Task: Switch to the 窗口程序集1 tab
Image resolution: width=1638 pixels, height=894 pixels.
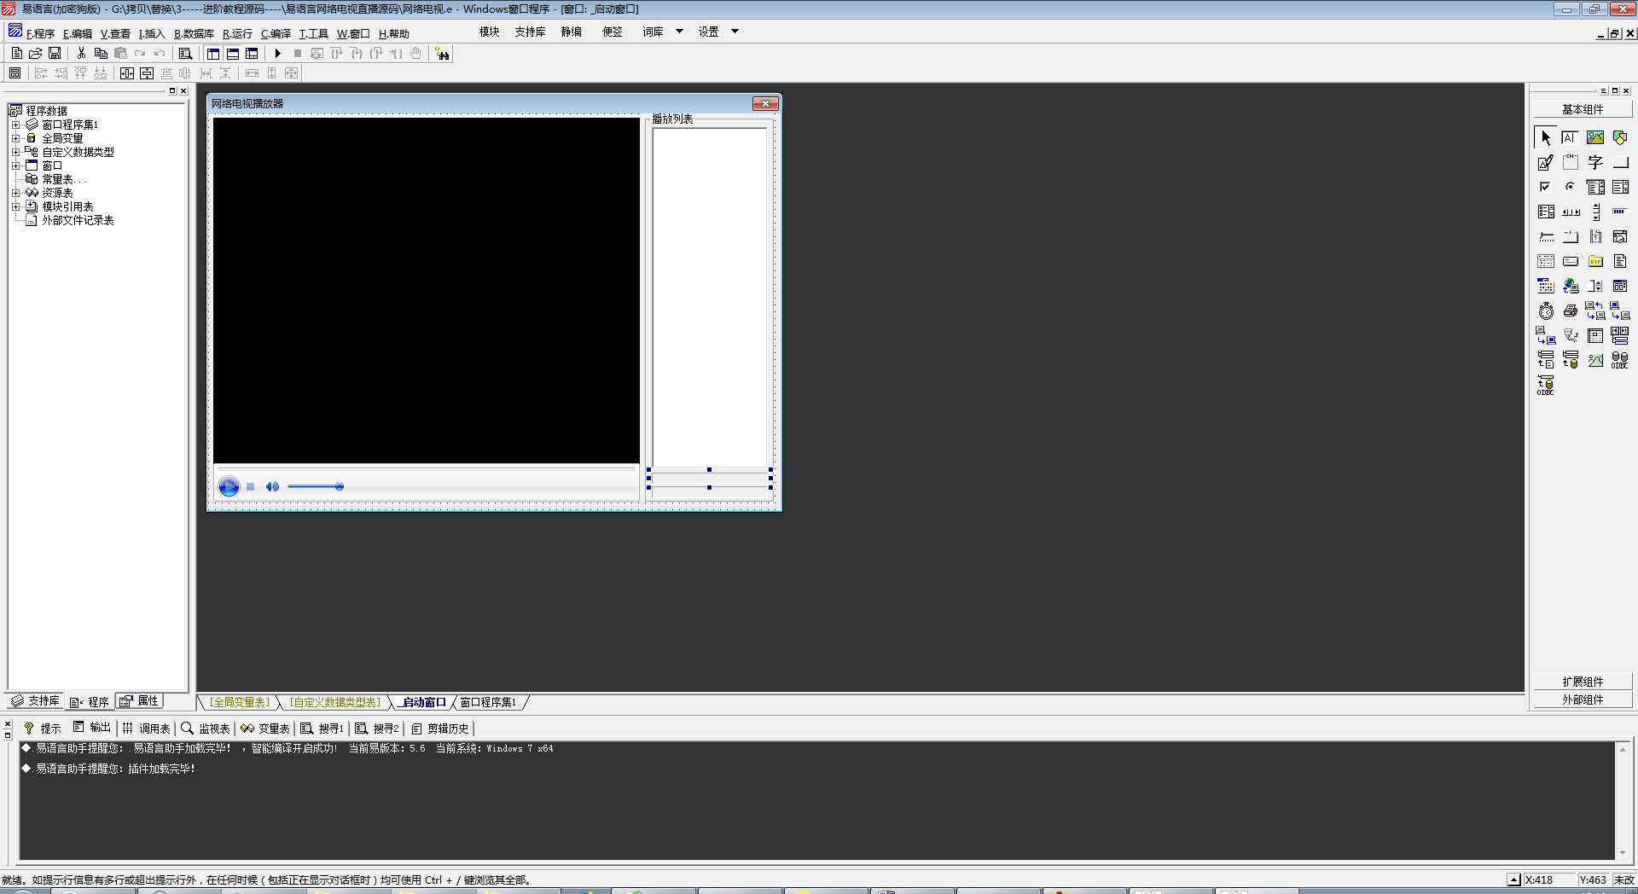Action: point(488,703)
